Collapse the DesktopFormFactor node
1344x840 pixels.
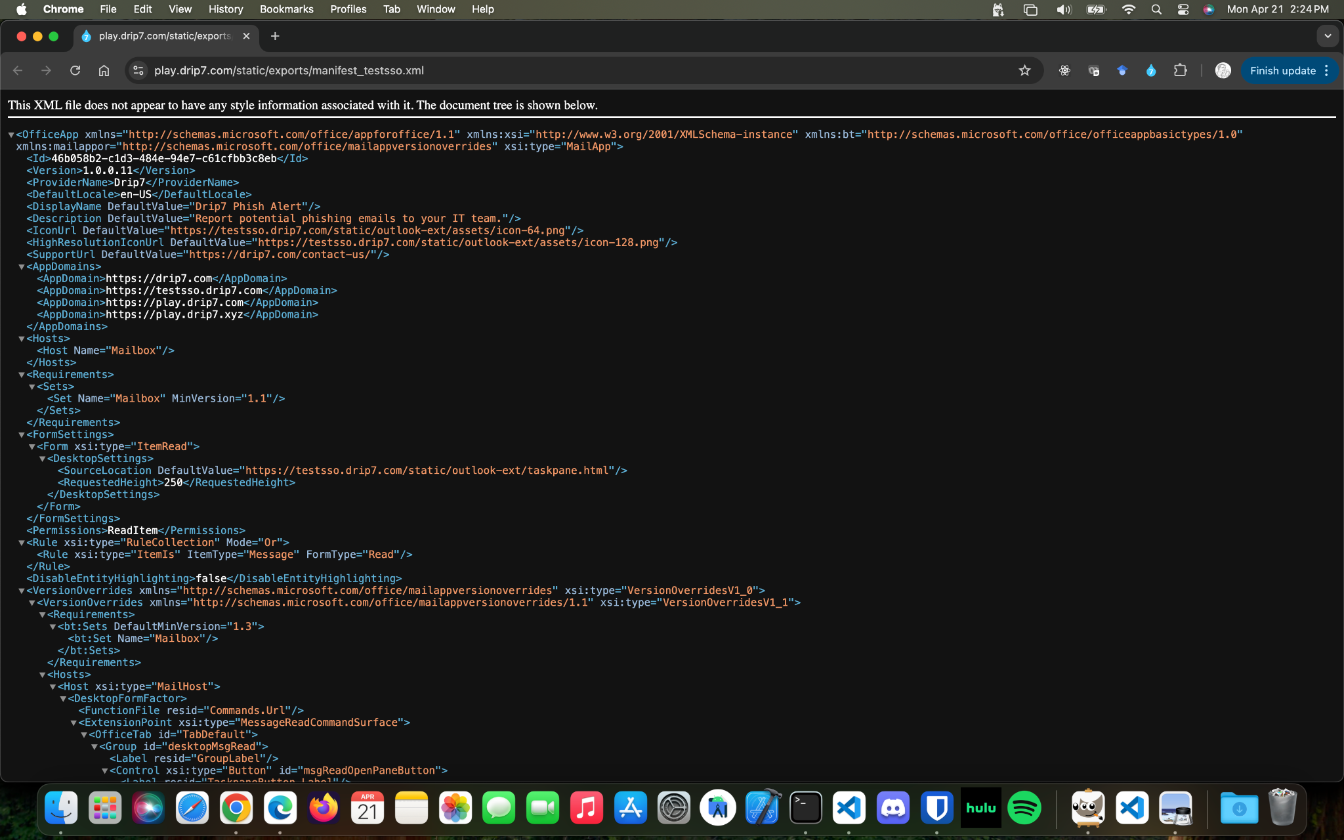point(64,699)
